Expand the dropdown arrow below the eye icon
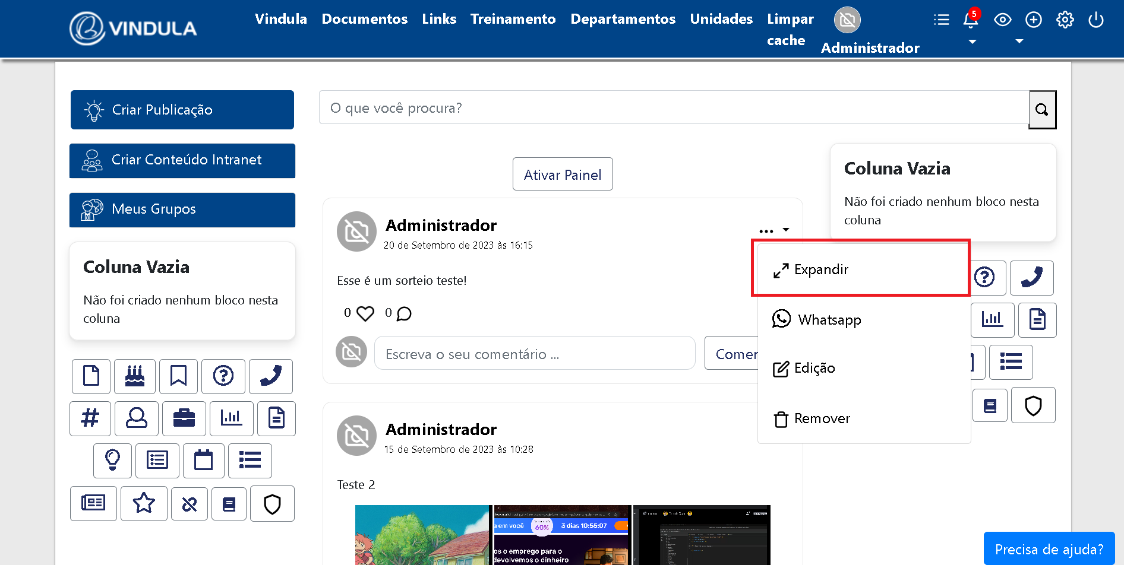 (1019, 42)
